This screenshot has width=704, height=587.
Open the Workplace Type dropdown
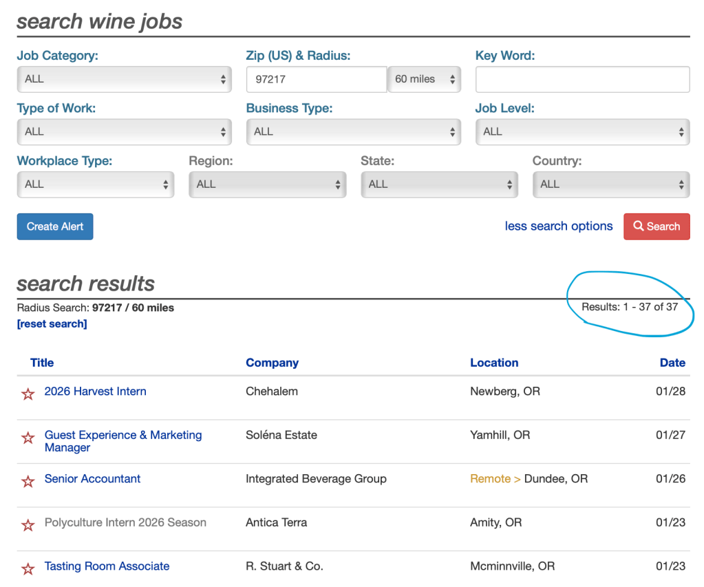95,184
